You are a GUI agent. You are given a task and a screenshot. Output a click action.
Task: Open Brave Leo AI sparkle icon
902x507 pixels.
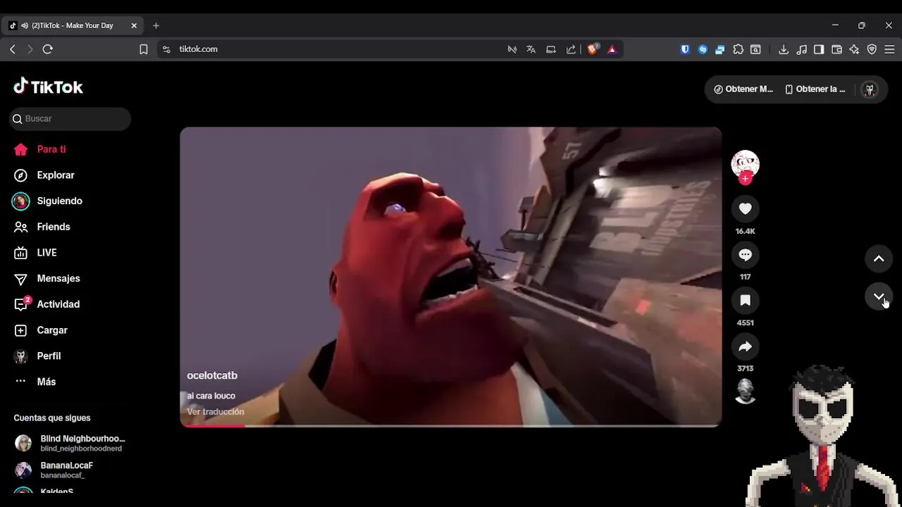[854, 49]
